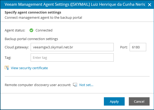Click the dialog title bar text

click(x=75, y=4)
